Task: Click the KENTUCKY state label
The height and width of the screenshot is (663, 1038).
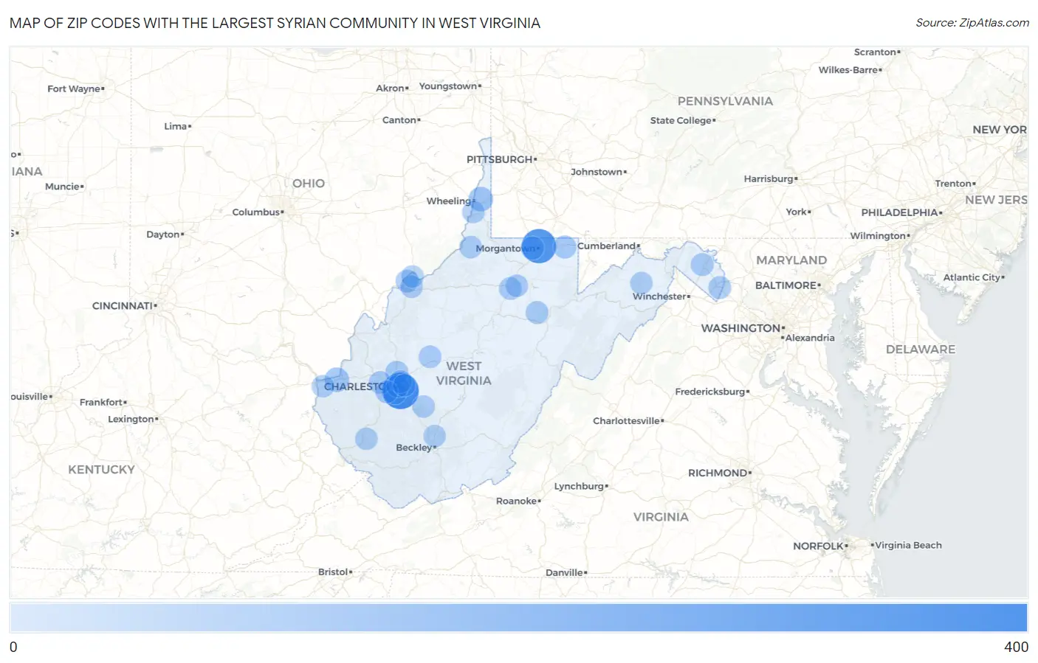Action: point(101,470)
